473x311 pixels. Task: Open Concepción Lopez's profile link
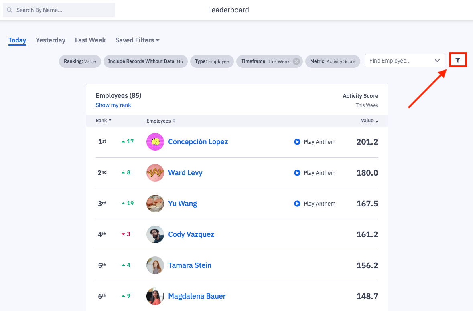pyautogui.click(x=198, y=142)
